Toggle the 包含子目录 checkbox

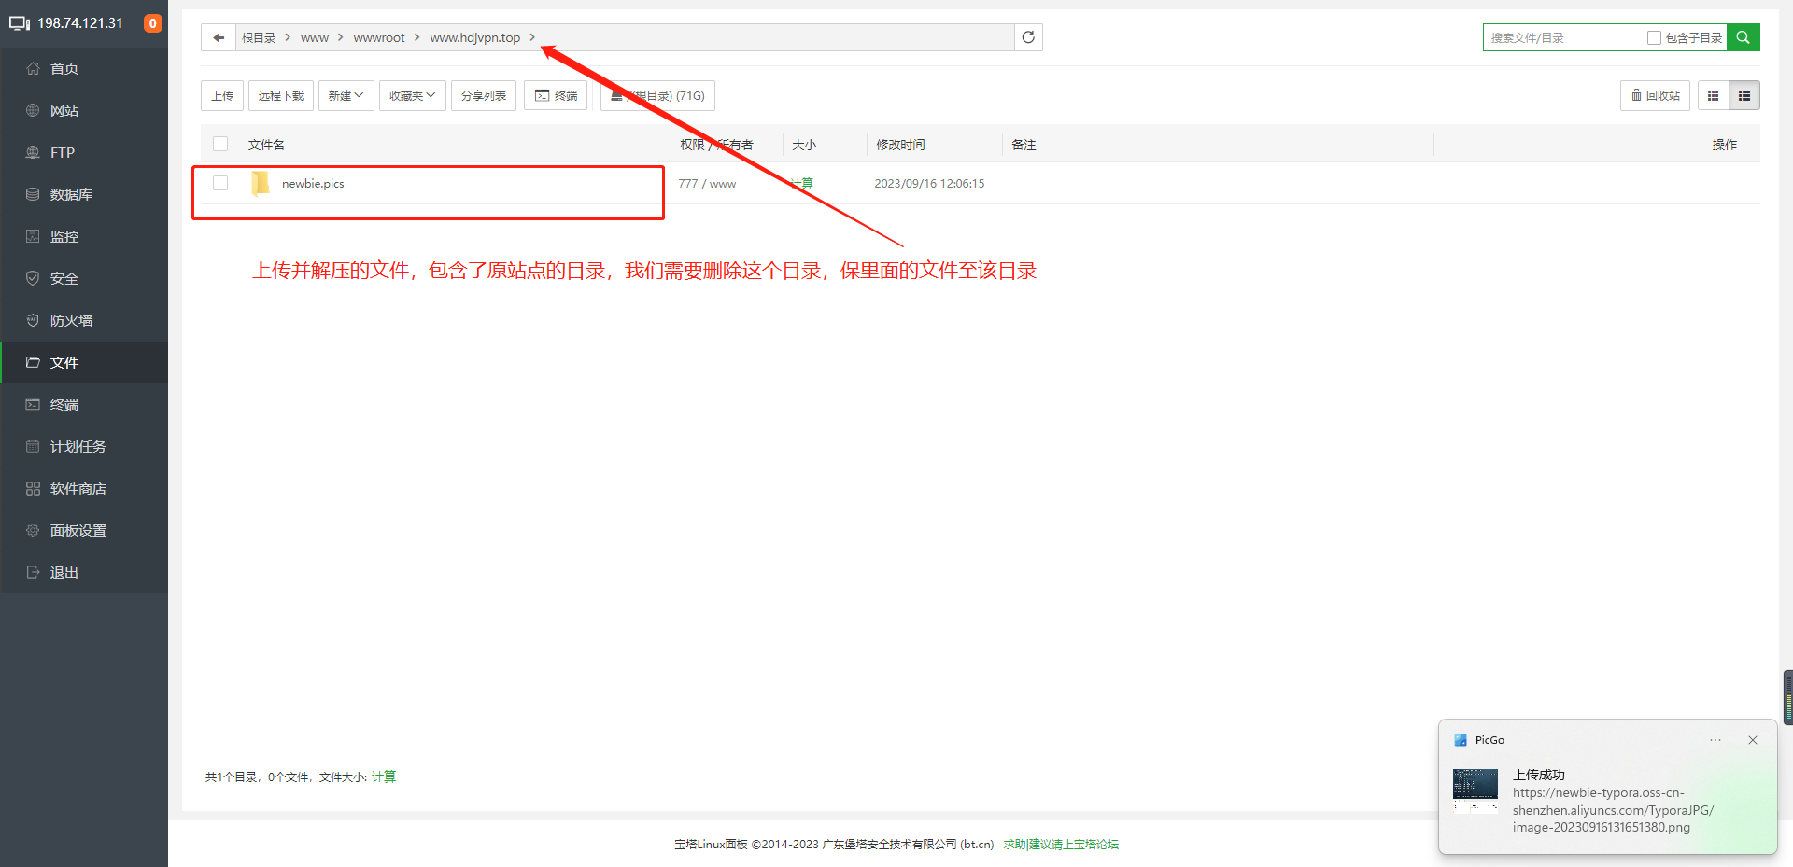[1654, 37]
